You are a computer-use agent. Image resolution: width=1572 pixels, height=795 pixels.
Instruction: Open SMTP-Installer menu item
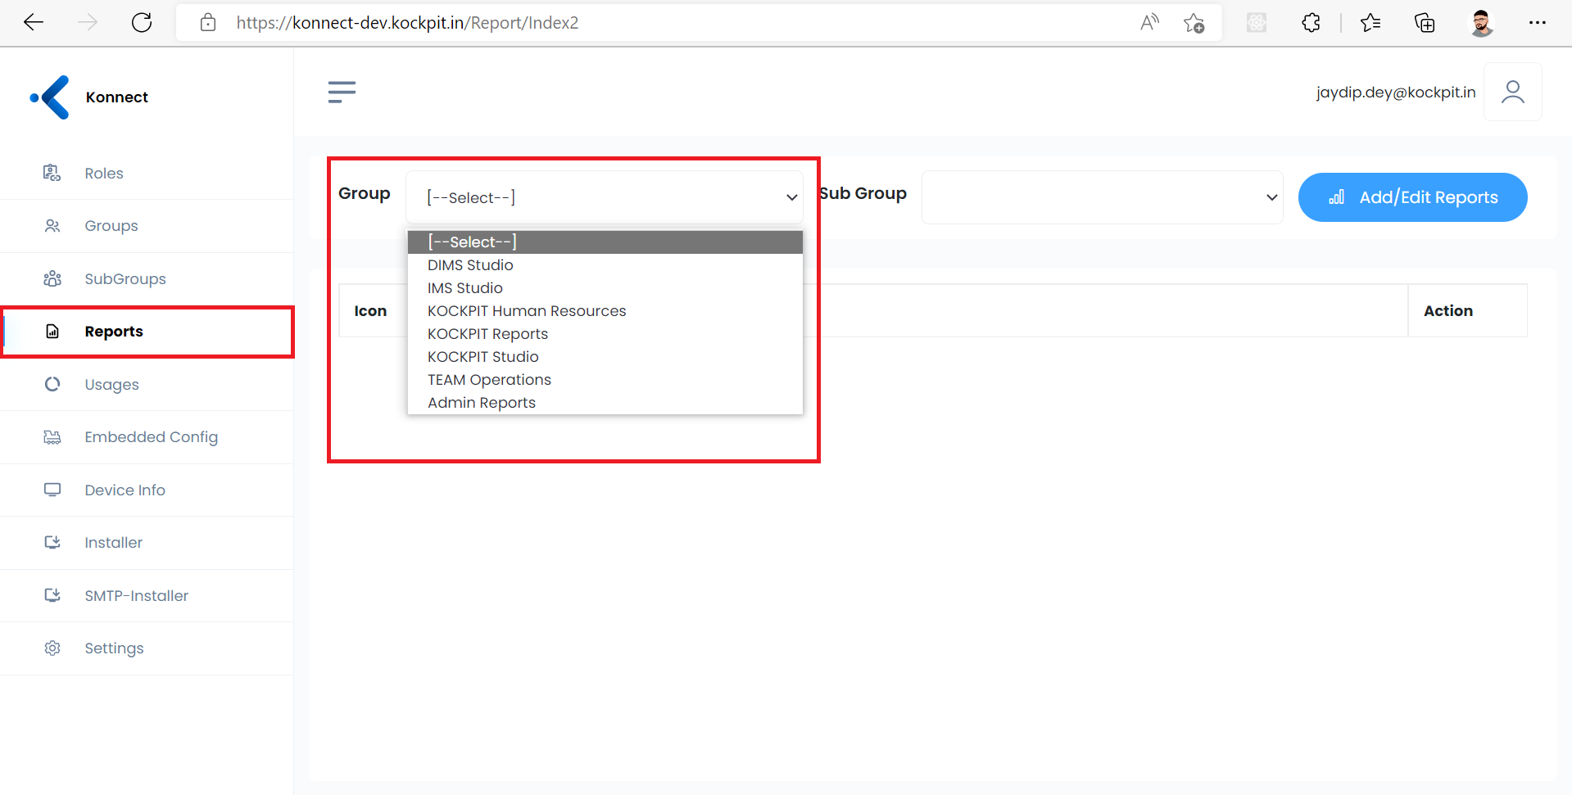pyautogui.click(x=147, y=596)
